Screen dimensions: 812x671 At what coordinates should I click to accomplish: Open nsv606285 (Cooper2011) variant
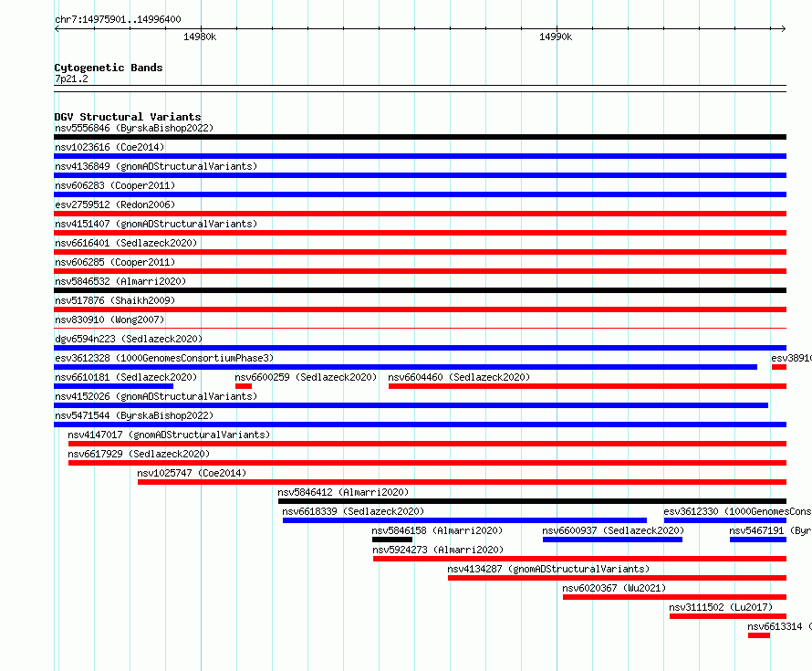point(115,262)
